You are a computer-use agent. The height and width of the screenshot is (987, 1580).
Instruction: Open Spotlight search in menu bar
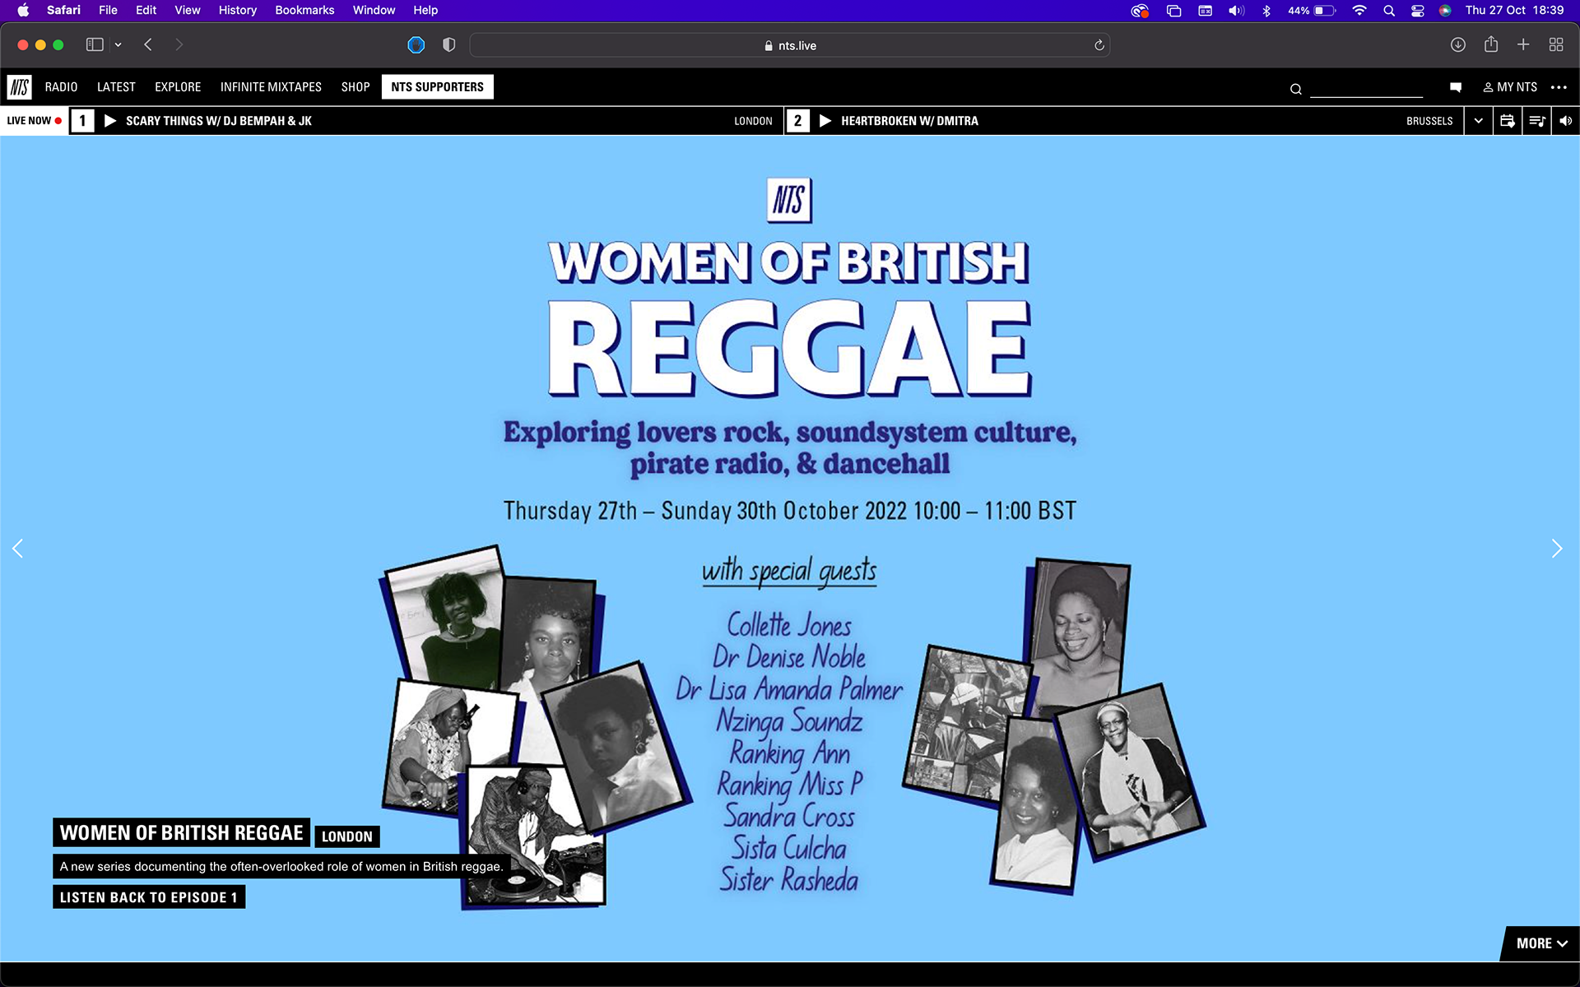point(1389,11)
